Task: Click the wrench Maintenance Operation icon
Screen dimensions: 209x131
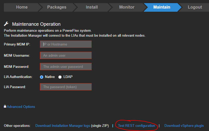Action: point(6,24)
